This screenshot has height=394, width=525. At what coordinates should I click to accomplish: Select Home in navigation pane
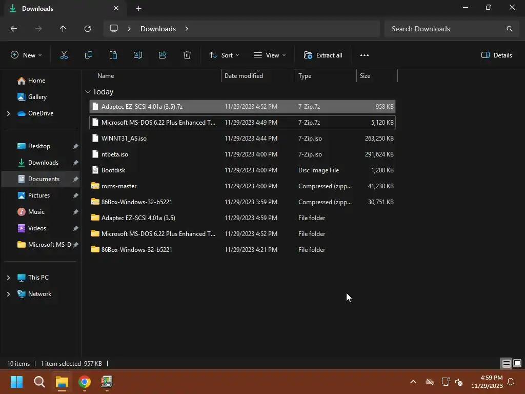(37, 81)
